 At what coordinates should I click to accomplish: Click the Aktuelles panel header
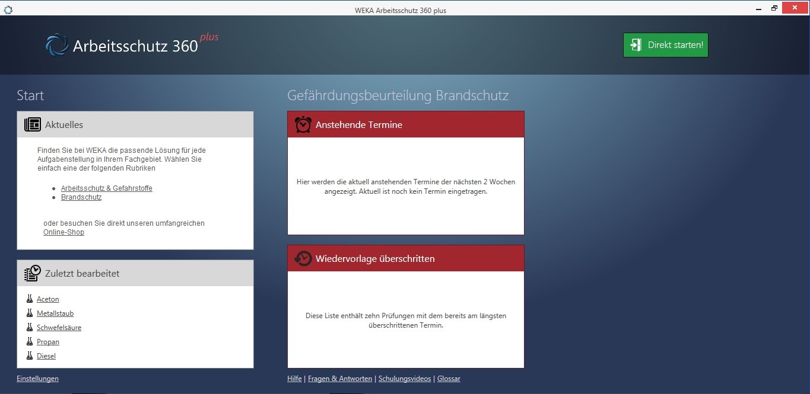pyautogui.click(x=135, y=124)
